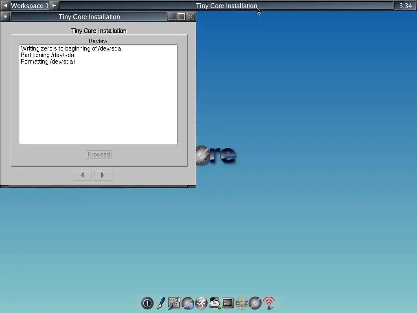Image resolution: width=417 pixels, height=313 pixels.
Task: Click the window title bar text Tiny Core Installation
Action: coord(89,17)
